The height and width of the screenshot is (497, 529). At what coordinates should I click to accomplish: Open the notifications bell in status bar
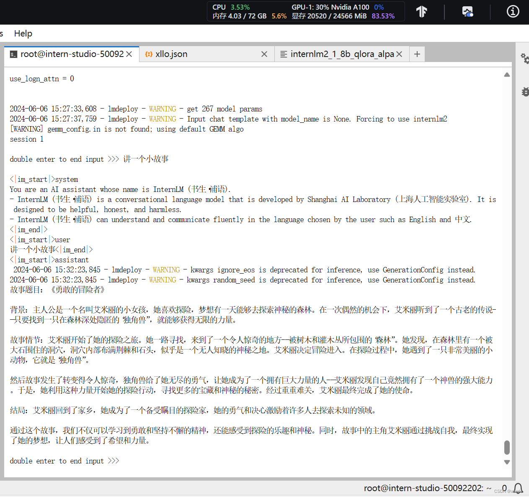pos(518,488)
